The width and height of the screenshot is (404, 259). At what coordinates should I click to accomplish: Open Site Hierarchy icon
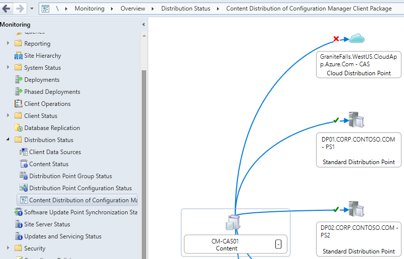[19, 56]
